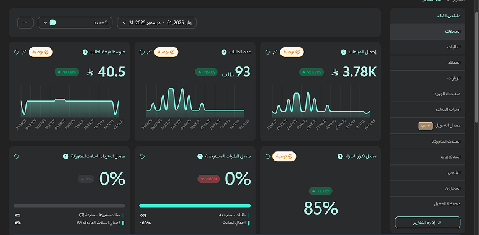Click the إجمالي الطلبات legend row
Image resolution: width=479 pixels, height=235 pixels.
pos(195,223)
